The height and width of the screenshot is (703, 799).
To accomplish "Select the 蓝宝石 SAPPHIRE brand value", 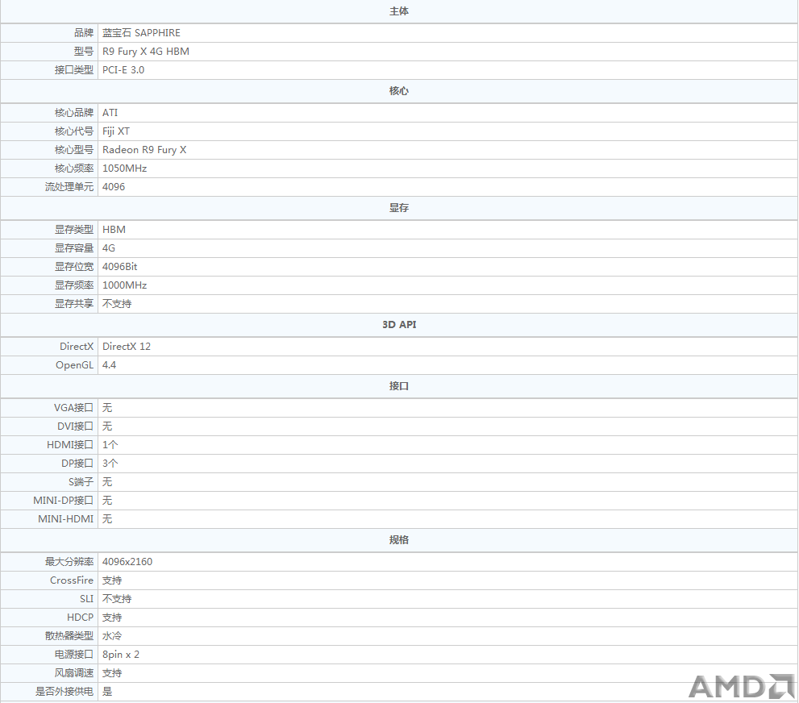I will pos(141,33).
